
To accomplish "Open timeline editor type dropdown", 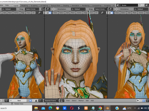I will tap(62, 101).
